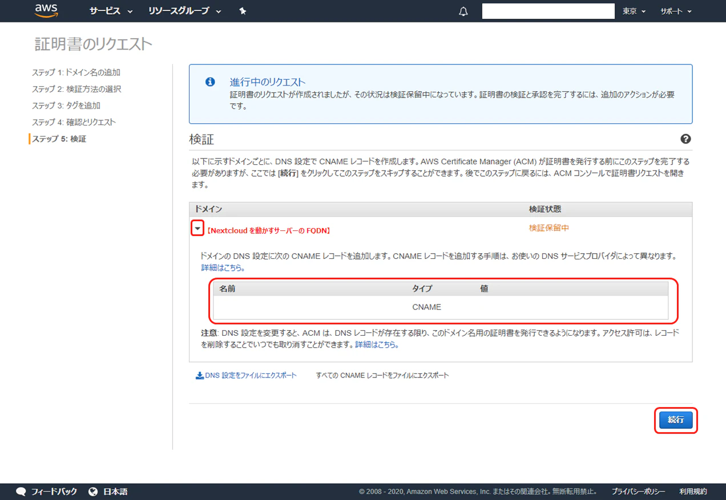Go to ステップ 3: タグを追加
This screenshot has height=500, width=726.
click(x=66, y=105)
